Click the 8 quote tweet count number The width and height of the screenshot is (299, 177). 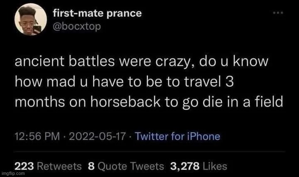click(91, 166)
